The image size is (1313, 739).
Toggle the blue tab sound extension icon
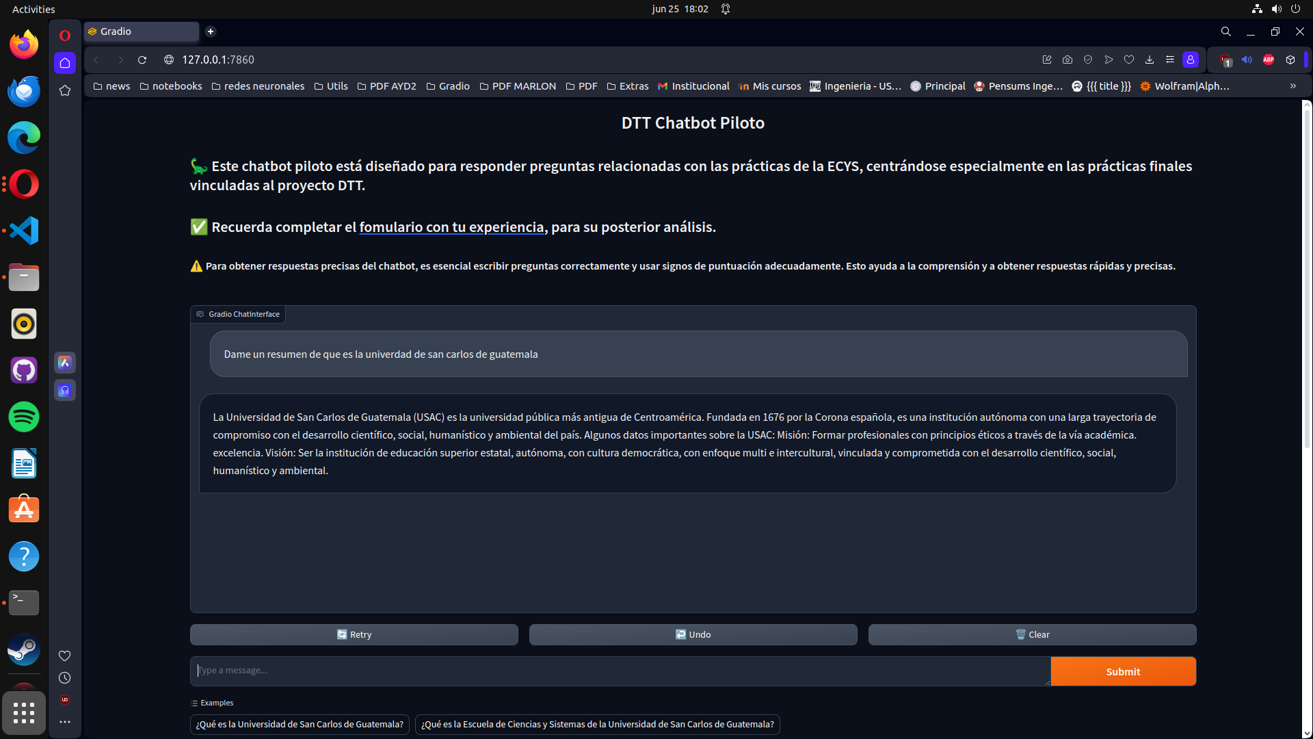tap(1247, 60)
